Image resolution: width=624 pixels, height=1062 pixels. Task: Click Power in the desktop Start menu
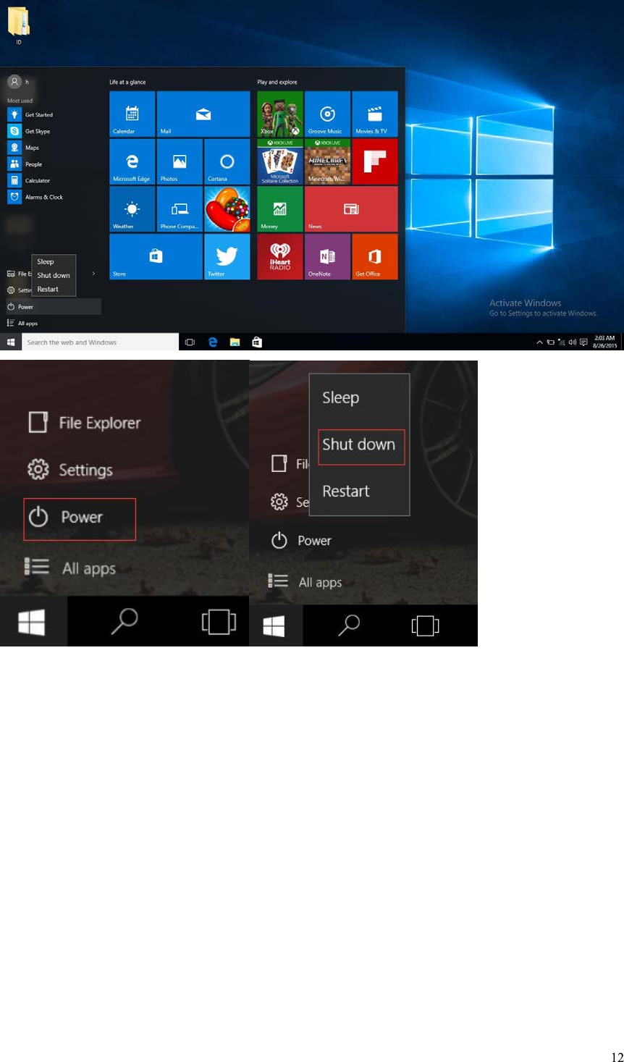tap(54, 307)
